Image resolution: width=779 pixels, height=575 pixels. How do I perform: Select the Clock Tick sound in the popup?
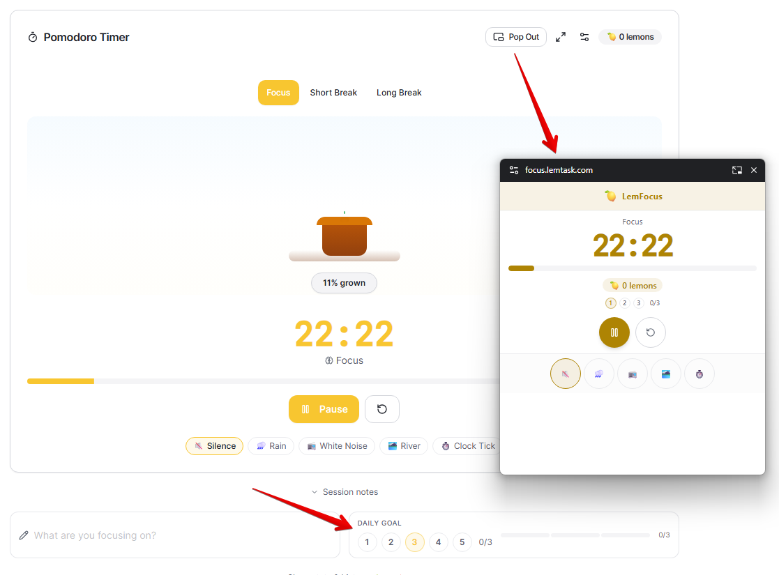point(699,374)
